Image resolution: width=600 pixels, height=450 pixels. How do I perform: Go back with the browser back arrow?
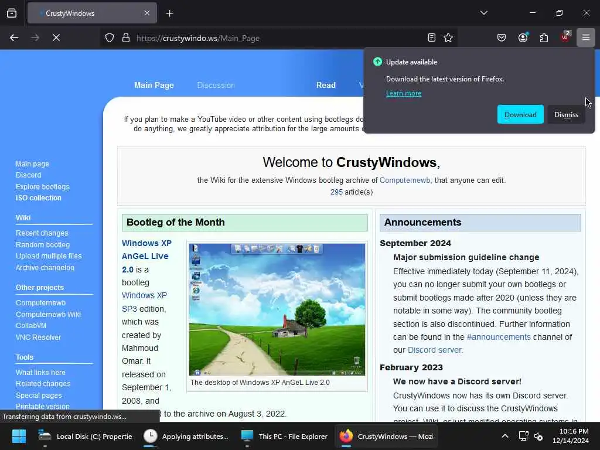coord(14,37)
